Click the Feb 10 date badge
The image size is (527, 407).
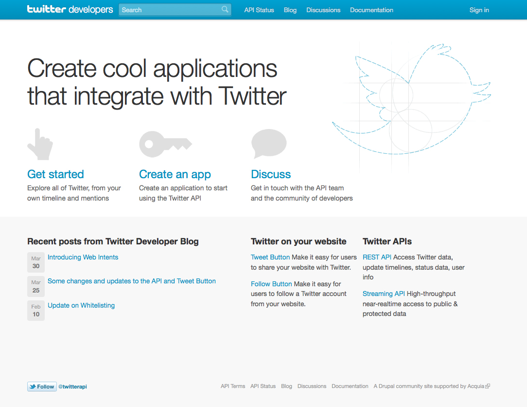(x=35, y=311)
